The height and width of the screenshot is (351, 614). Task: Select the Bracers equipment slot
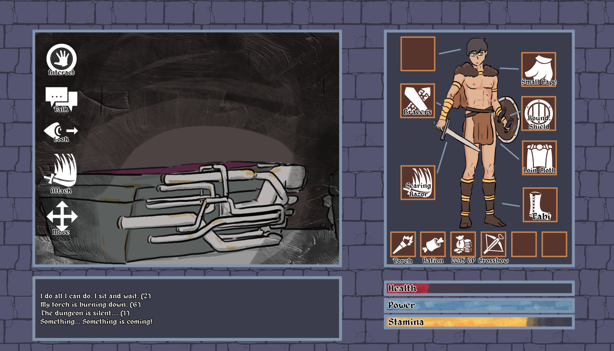coord(418,101)
